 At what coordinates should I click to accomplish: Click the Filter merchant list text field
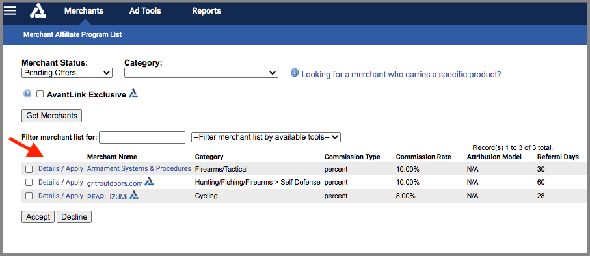click(x=142, y=137)
